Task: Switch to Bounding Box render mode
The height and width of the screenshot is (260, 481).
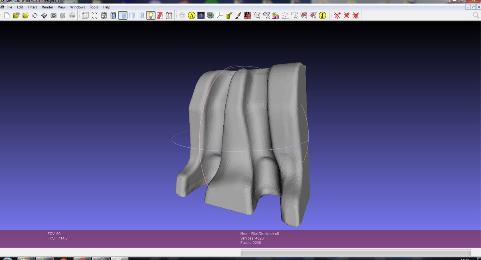Action: pos(85,16)
